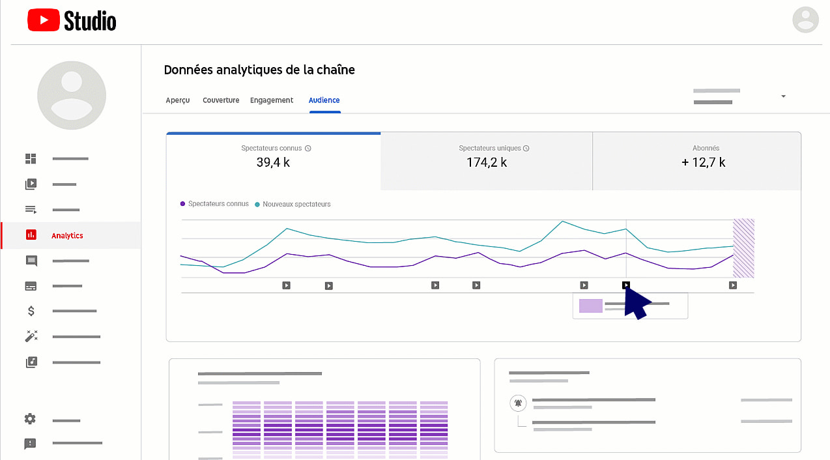Click the first video marker on chart timeline

click(286, 285)
